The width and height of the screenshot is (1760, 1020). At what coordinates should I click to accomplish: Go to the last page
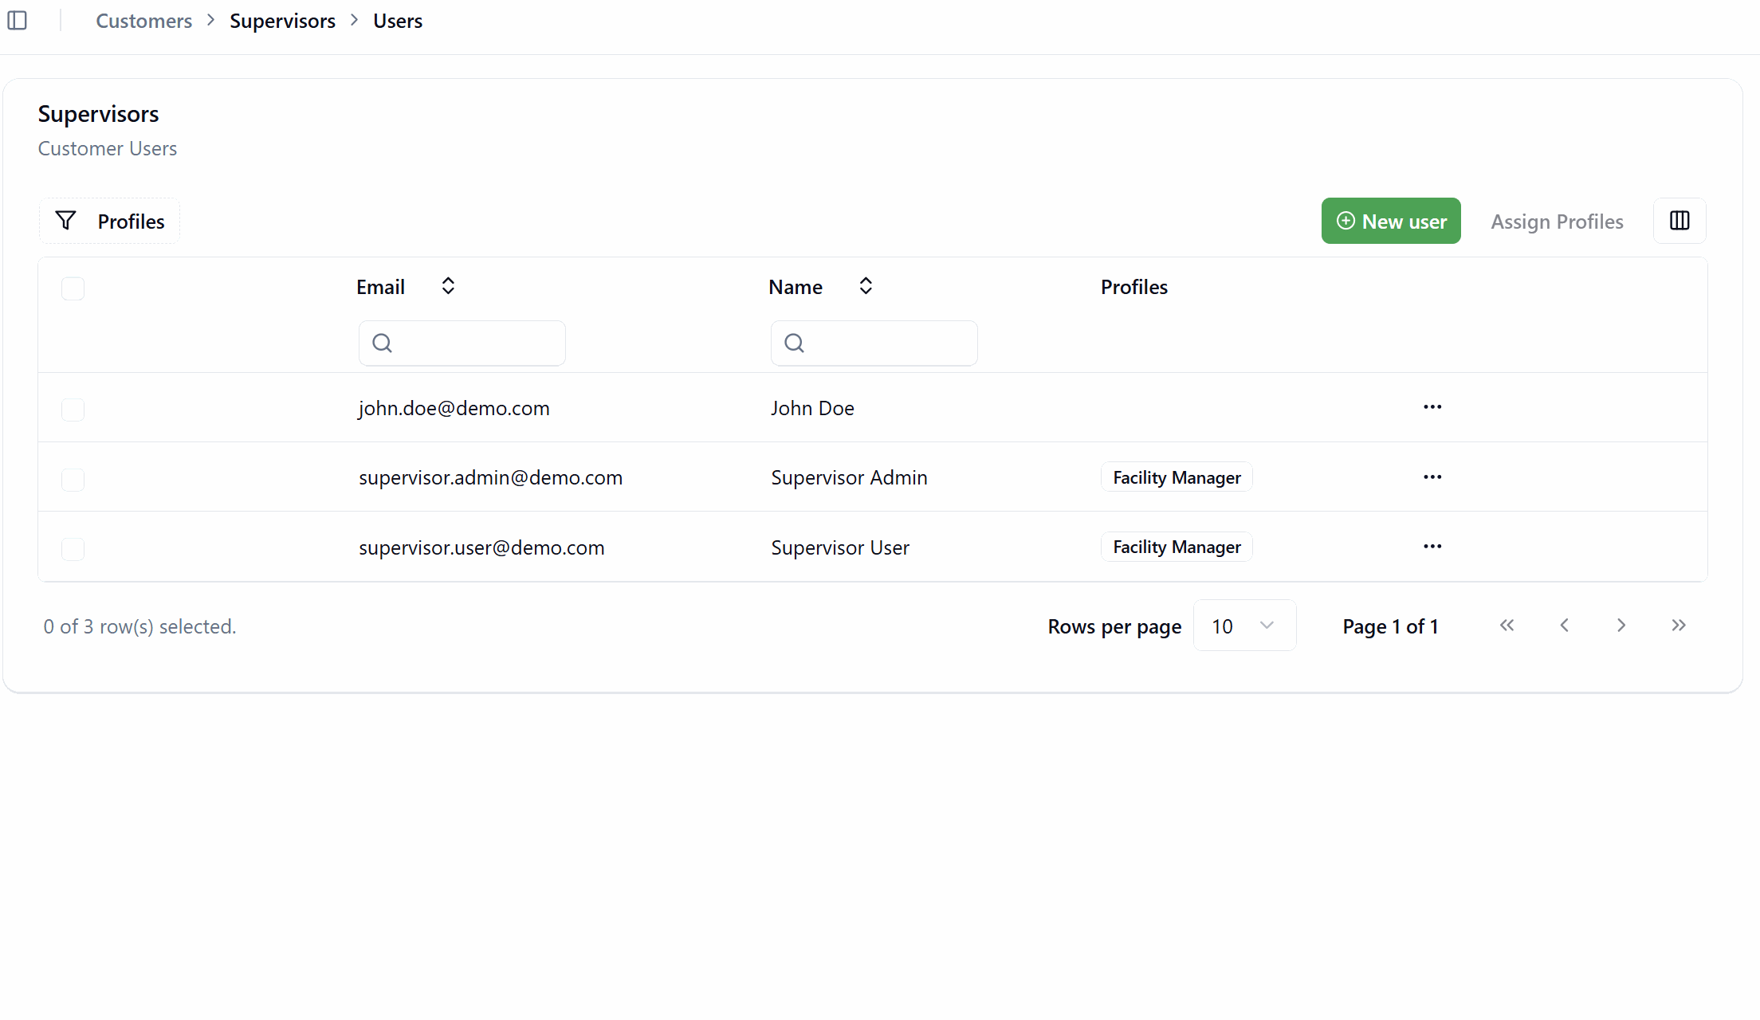click(x=1679, y=626)
